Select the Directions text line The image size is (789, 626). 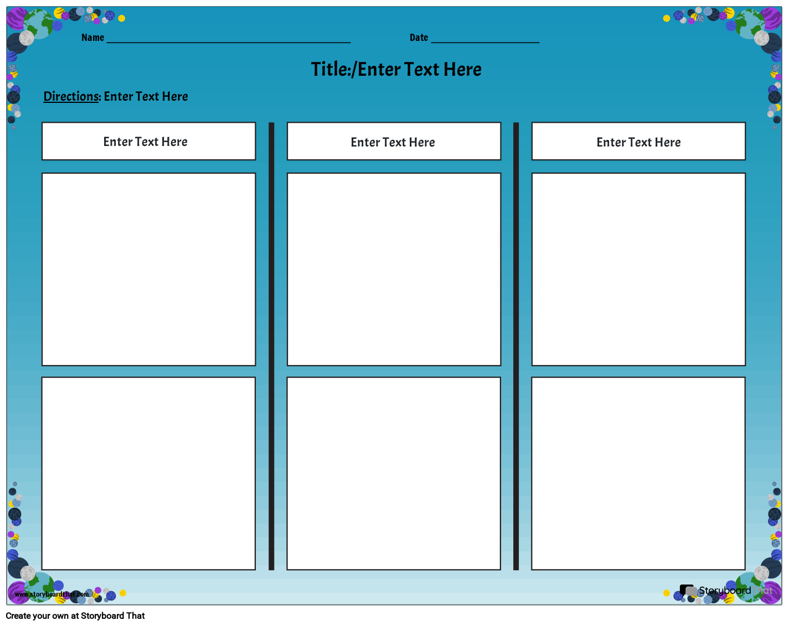pyautogui.click(x=116, y=97)
